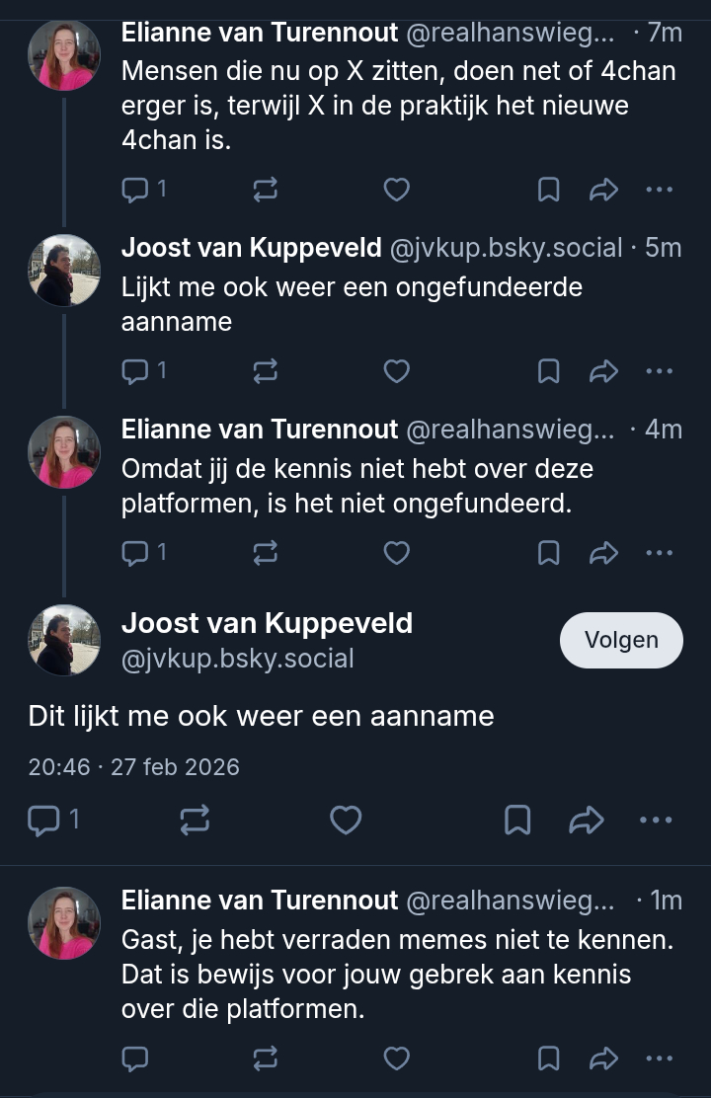The width and height of the screenshot is (711, 1098).
Task: Repost the main post from 20:46
Action: [x=194, y=820]
